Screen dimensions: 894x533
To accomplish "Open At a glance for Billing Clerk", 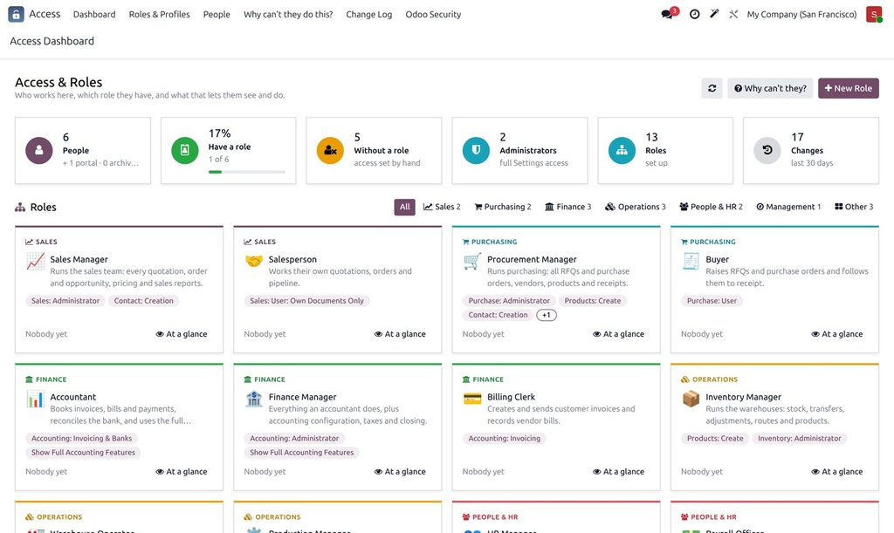I will 618,471.
